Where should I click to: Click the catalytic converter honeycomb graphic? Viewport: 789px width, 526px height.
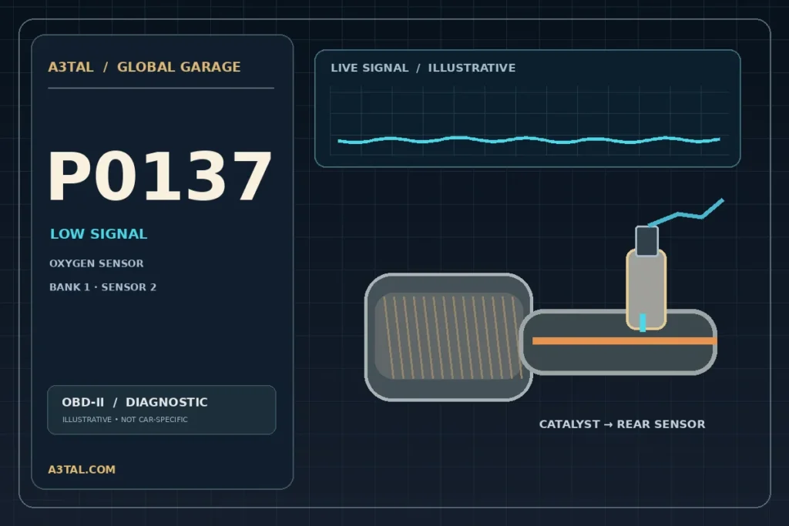(x=449, y=337)
